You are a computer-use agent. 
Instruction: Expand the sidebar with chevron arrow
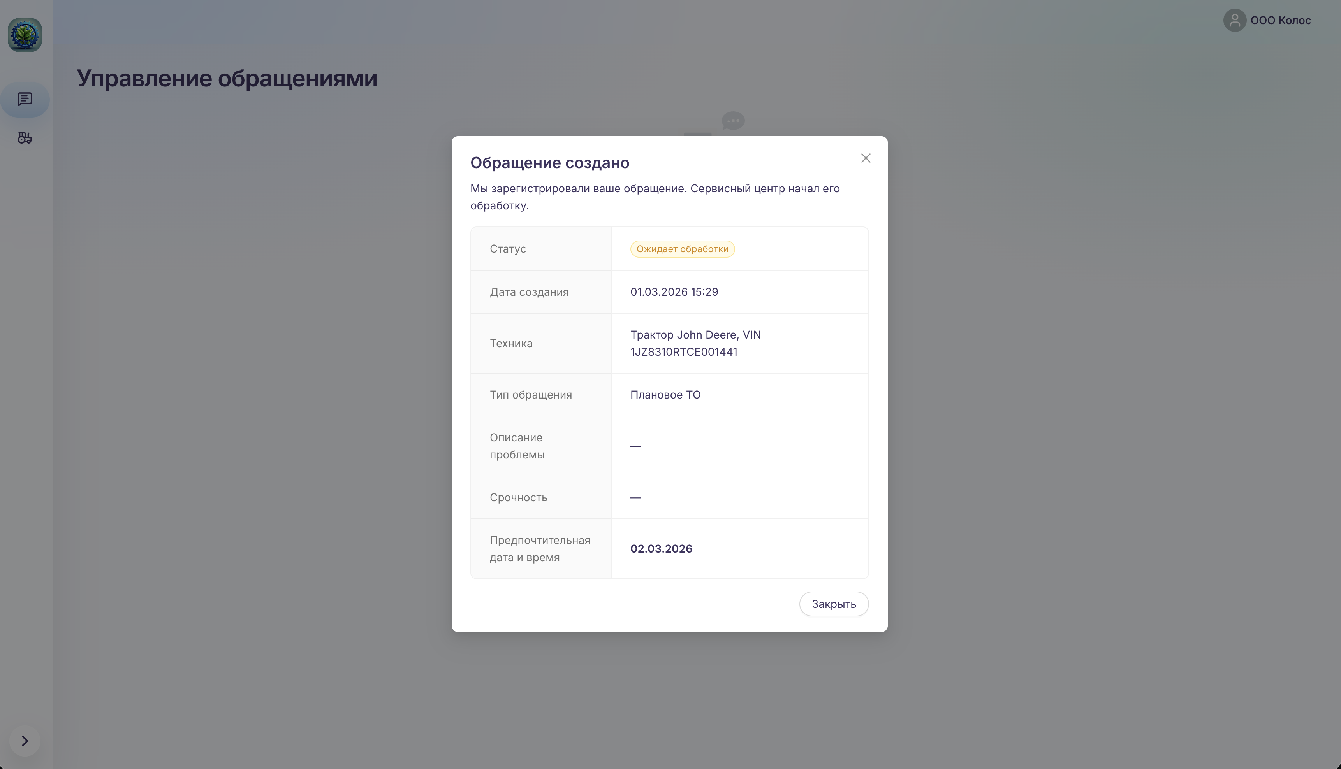25,741
